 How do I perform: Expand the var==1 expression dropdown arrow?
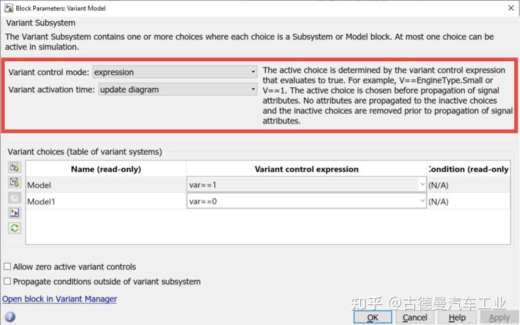click(422, 184)
